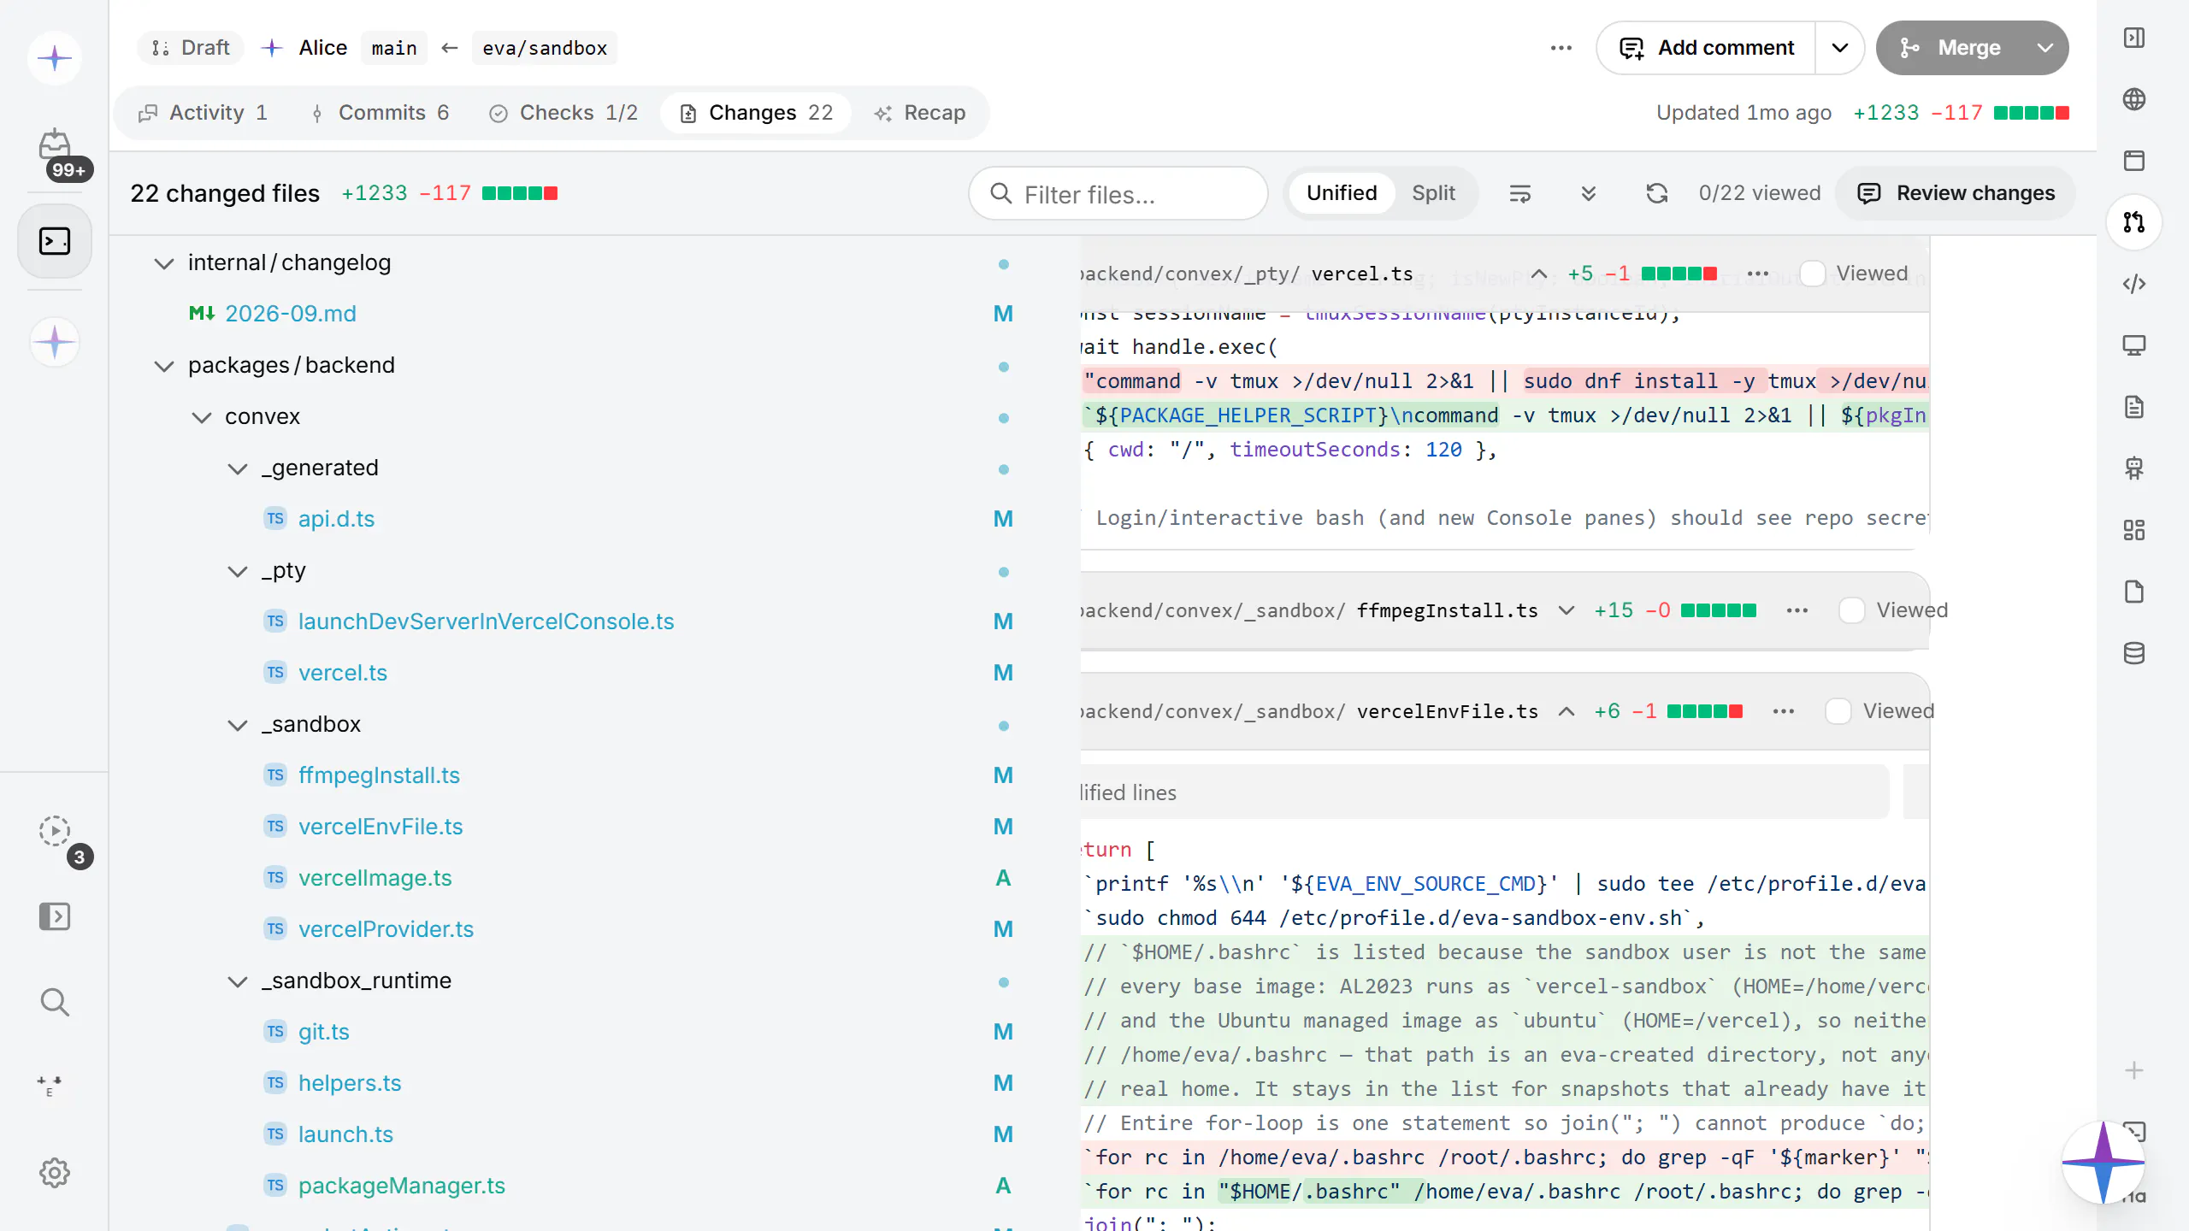This screenshot has width=2189, height=1231.
Task: Open the globe icon in right sidebar
Action: [2134, 99]
